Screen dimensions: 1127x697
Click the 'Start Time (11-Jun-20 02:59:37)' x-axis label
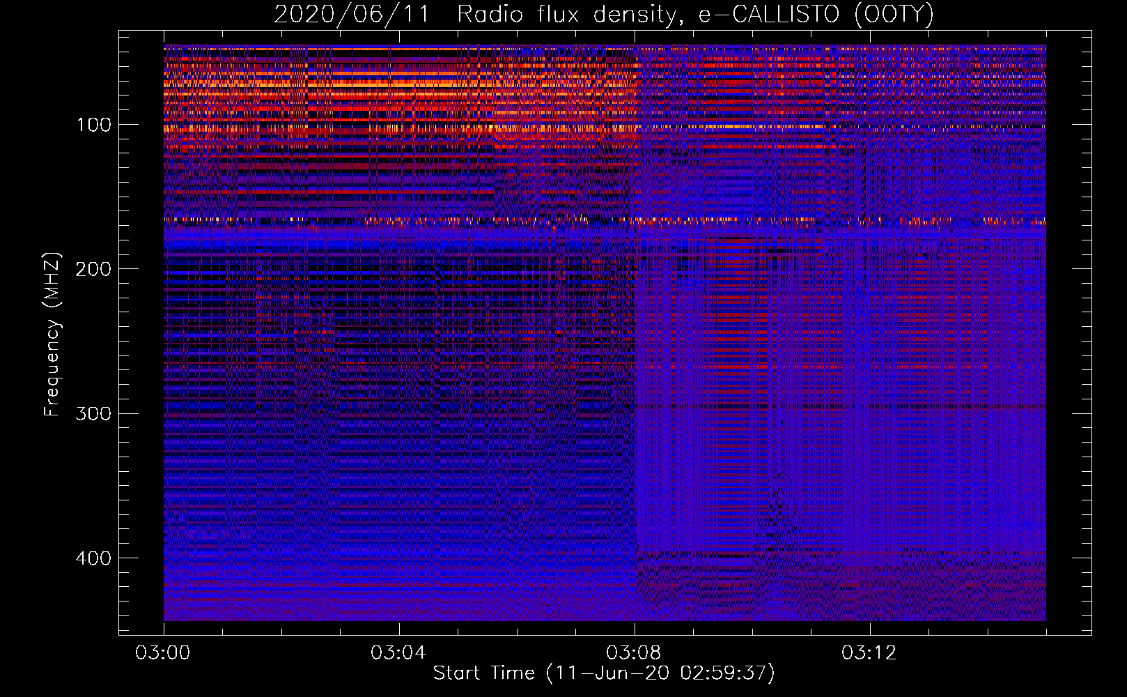click(x=604, y=673)
